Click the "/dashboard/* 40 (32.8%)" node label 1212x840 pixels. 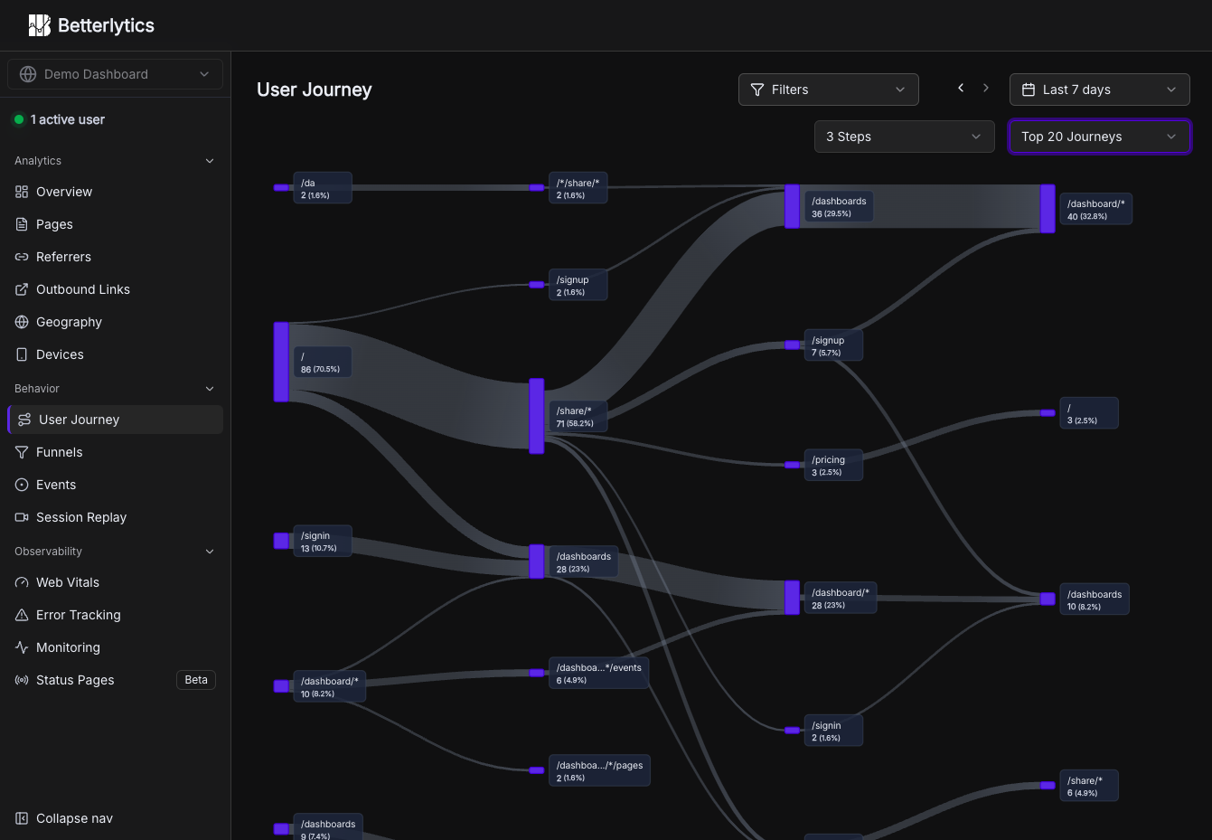pos(1096,209)
